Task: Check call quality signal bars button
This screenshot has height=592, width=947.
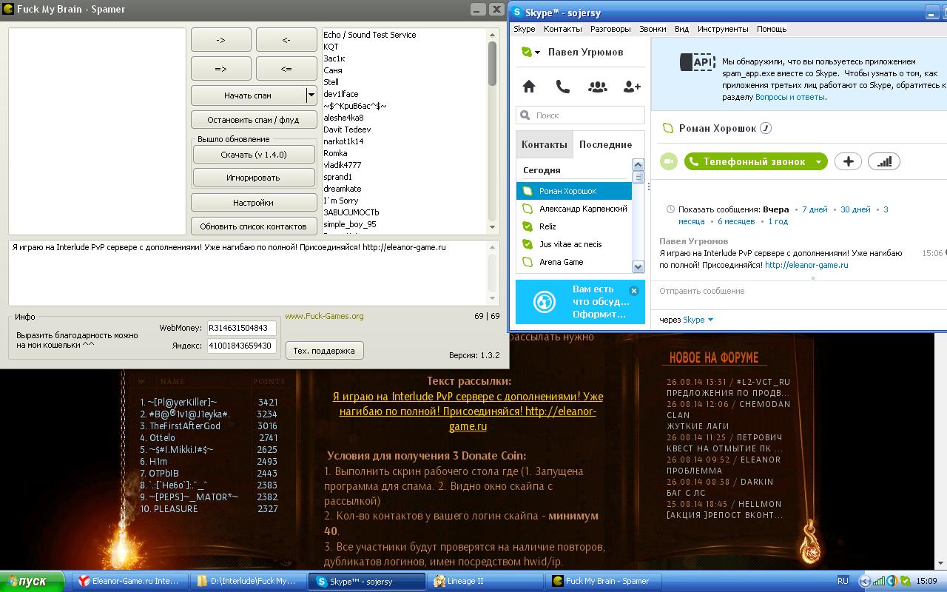Action: 884,161
